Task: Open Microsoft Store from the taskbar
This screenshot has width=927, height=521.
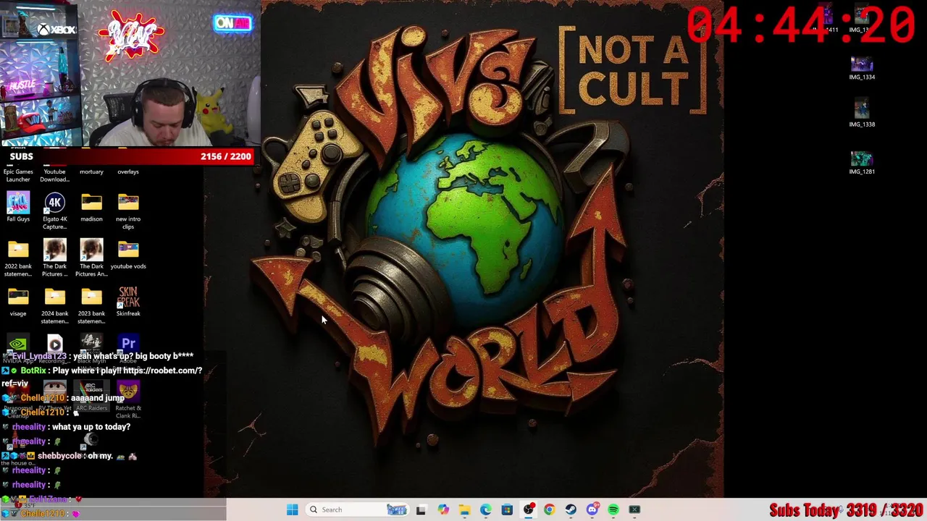Action: pyautogui.click(x=507, y=509)
